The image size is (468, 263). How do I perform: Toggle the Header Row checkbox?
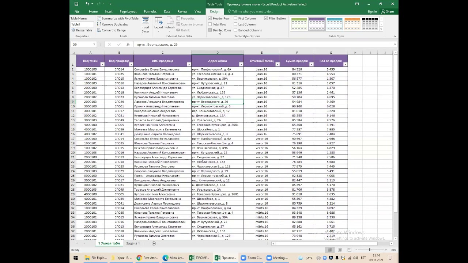[x=210, y=18]
